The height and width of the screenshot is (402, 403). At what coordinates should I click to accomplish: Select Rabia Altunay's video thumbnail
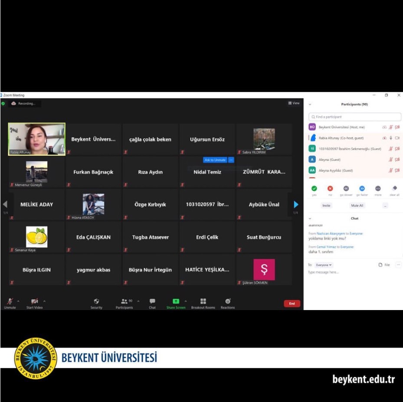37,139
